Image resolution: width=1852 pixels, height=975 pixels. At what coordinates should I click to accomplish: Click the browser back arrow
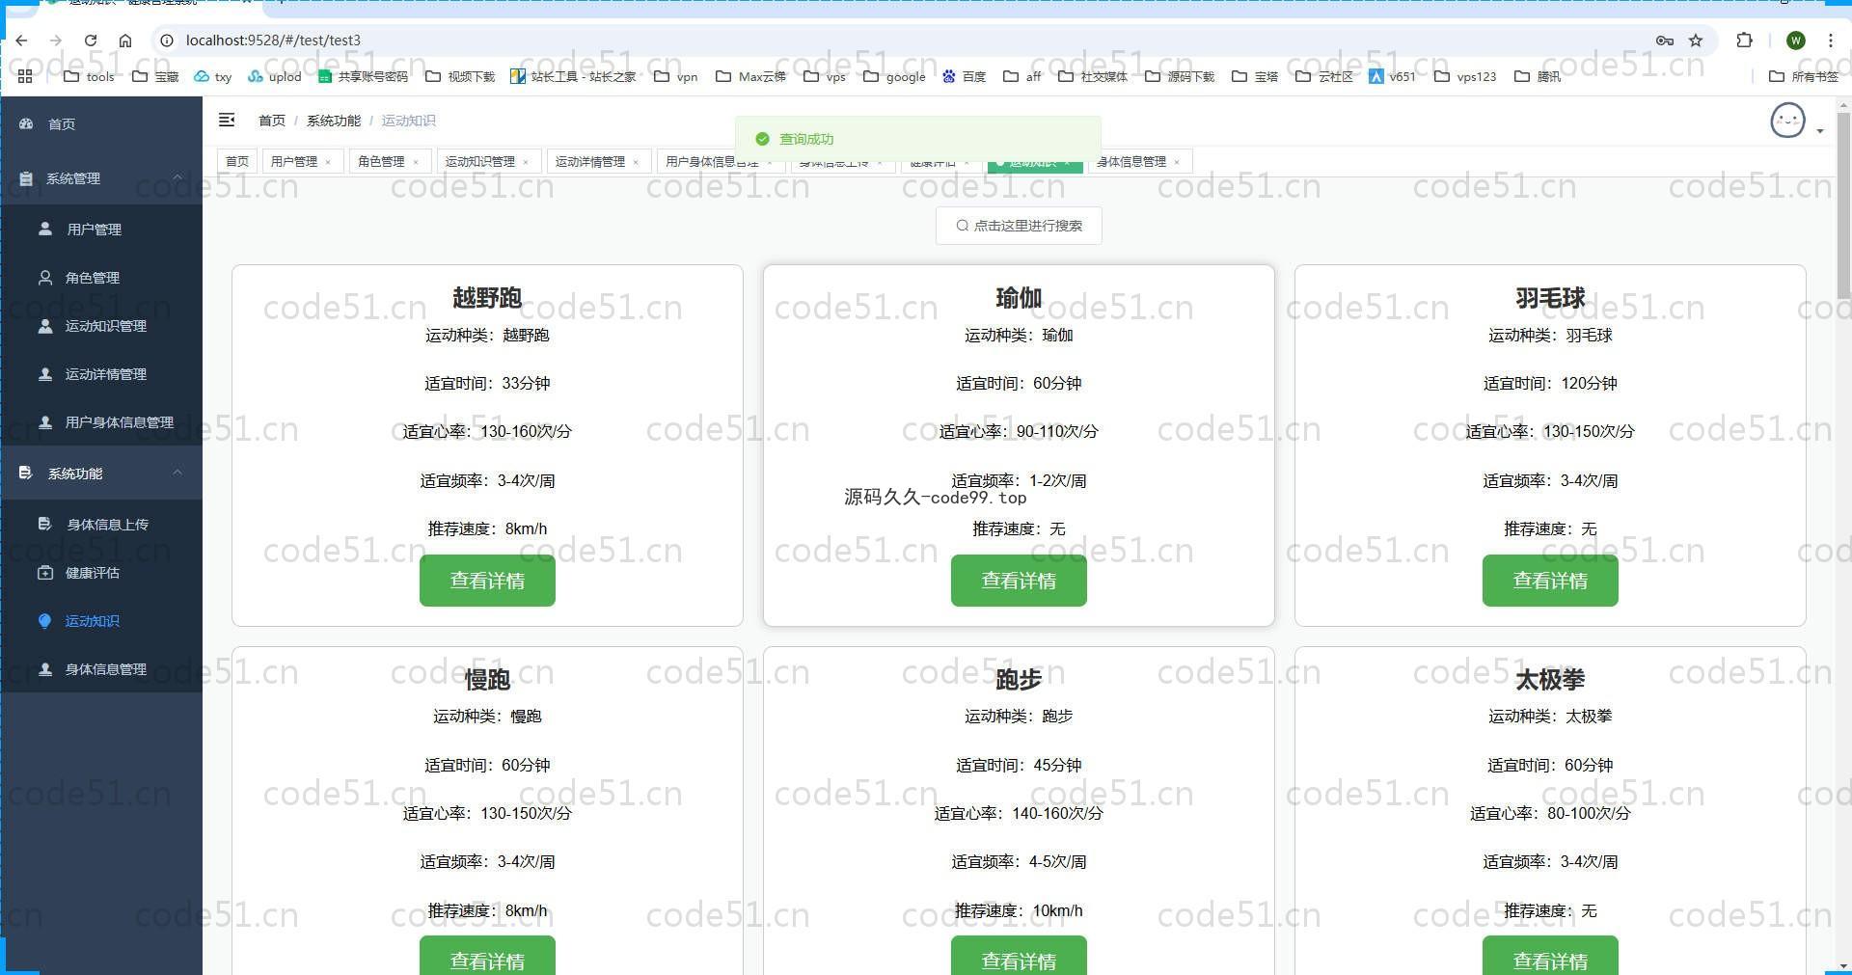pos(21,40)
